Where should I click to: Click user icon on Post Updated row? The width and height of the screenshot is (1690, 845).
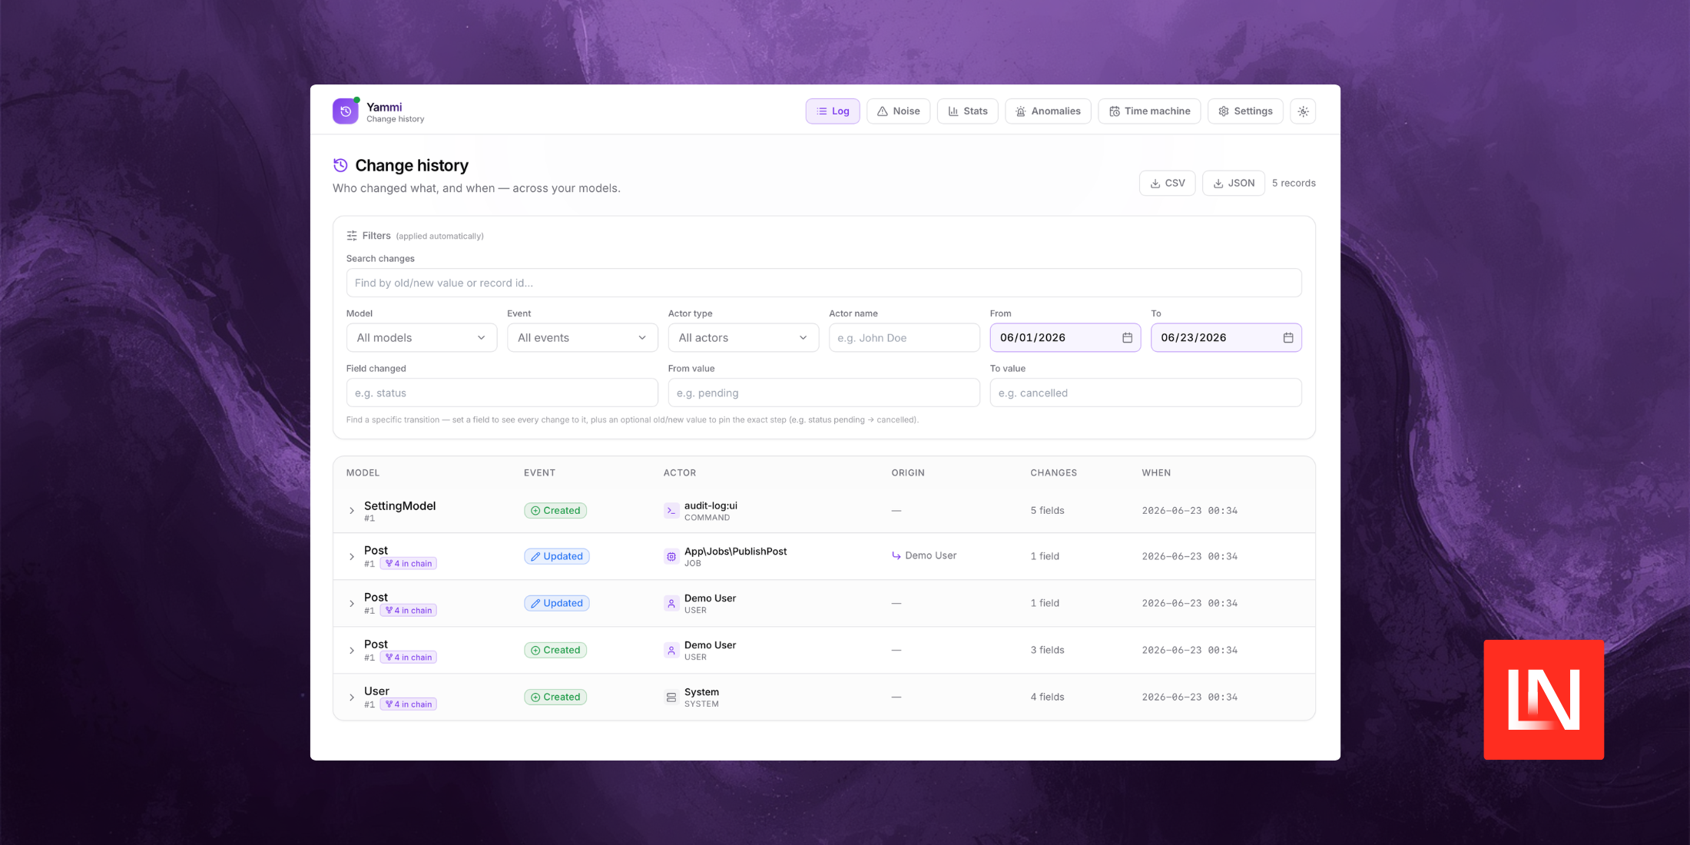click(x=671, y=603)
